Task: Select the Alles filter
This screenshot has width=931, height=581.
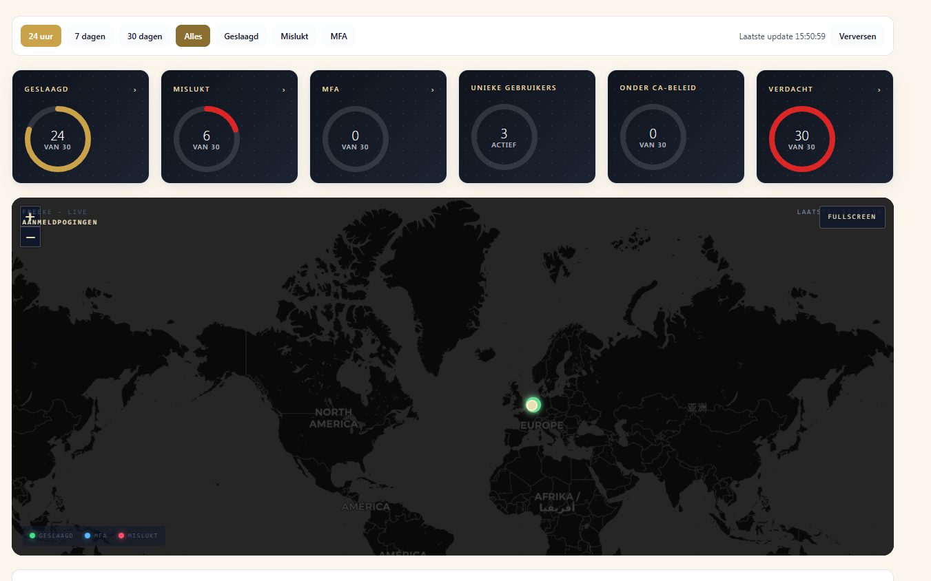Action: tap(193, 36)
